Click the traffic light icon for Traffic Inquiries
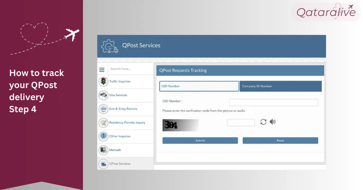 point(103,81)
